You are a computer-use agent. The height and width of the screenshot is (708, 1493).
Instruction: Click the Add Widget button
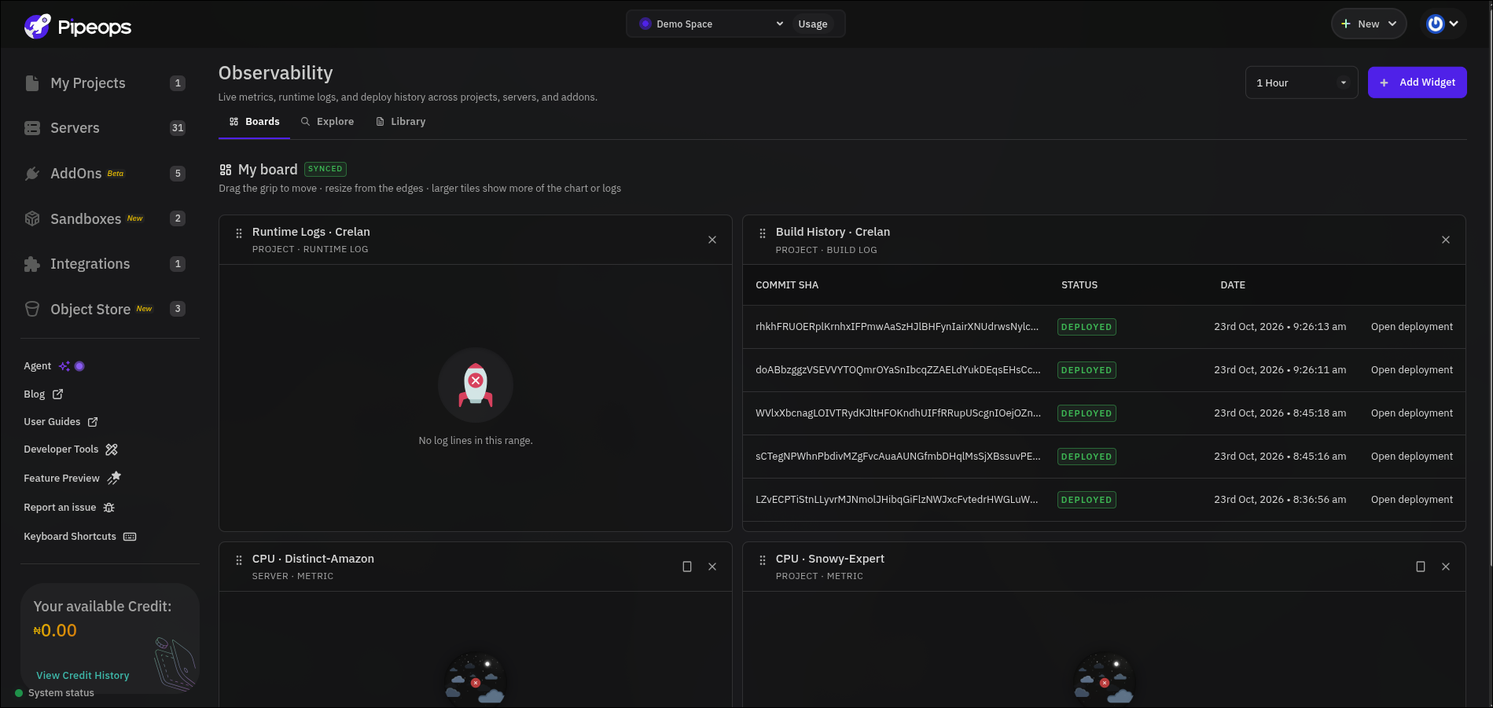(x=1417, y=83)
